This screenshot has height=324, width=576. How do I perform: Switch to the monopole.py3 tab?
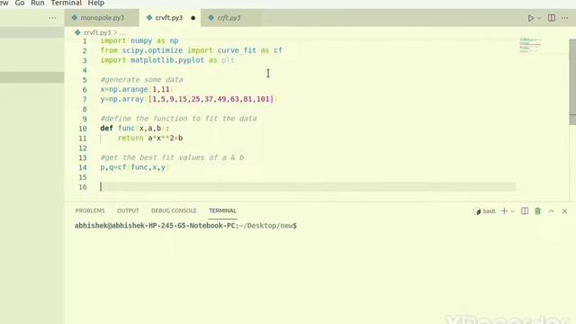tap(102, 18)
